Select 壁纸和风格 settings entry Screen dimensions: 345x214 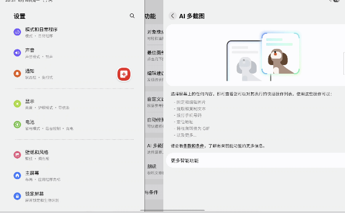tap(74, 155)
